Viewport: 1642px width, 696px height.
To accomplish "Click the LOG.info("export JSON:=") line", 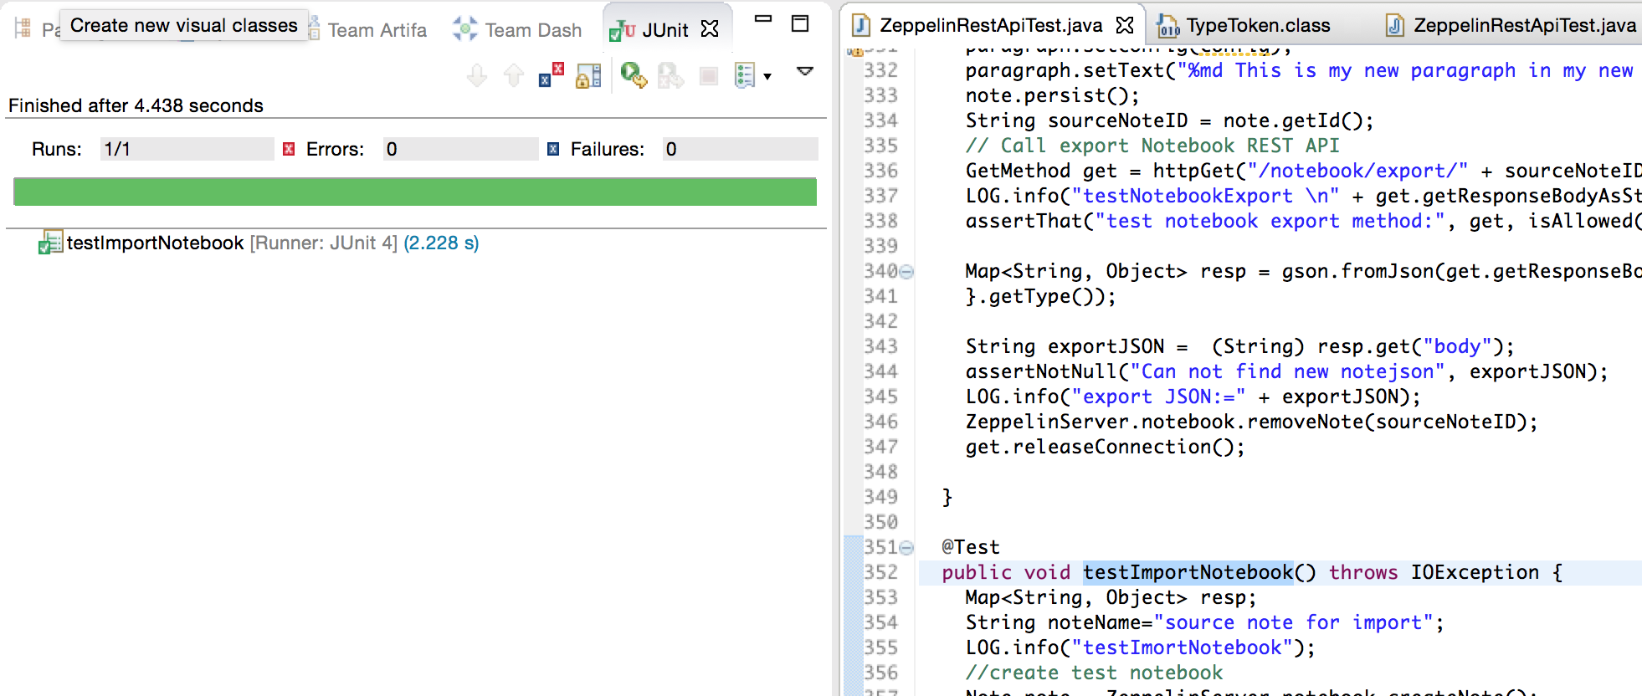I will coord(1193,397).
